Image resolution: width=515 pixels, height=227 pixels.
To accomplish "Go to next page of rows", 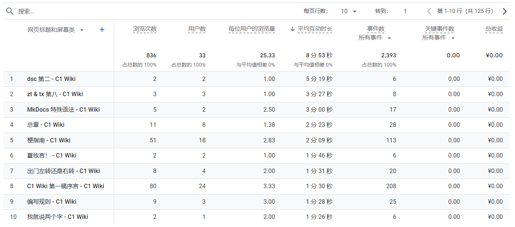I will pyautogui.click(x=505, y=11).
